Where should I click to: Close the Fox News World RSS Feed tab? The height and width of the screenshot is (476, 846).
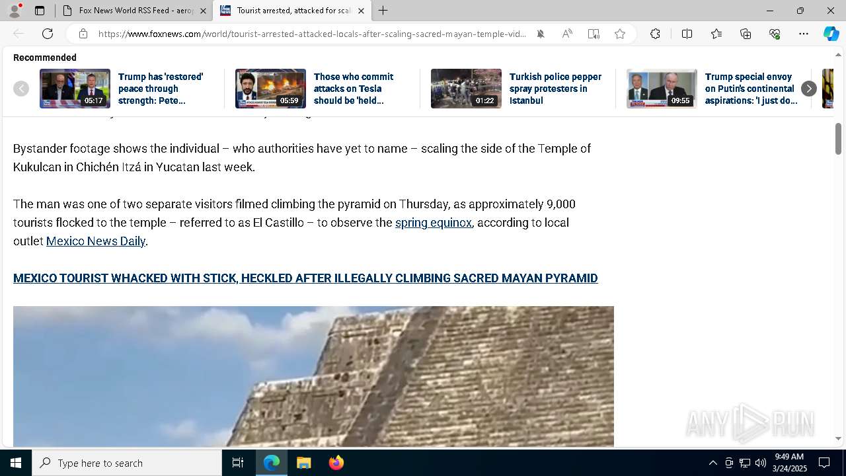[203, 11]
